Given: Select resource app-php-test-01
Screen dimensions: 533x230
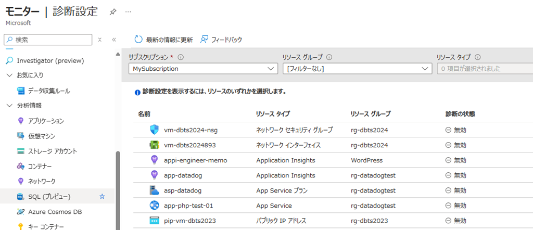Looking at the screenshot, I should point(188,206).
